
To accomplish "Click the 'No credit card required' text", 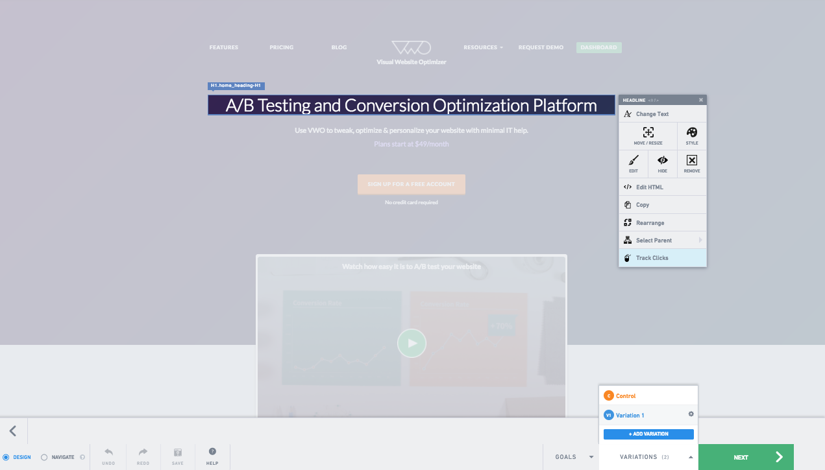I will click(412, 202).
